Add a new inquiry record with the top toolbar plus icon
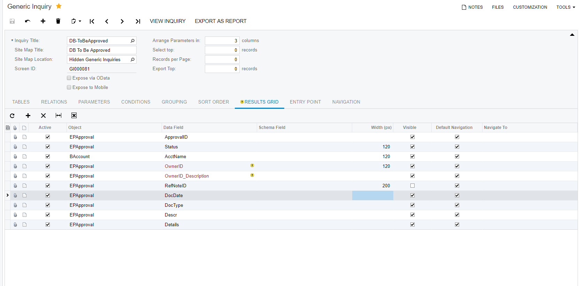Viewport: 579px width, 286px height. (43, 21)
